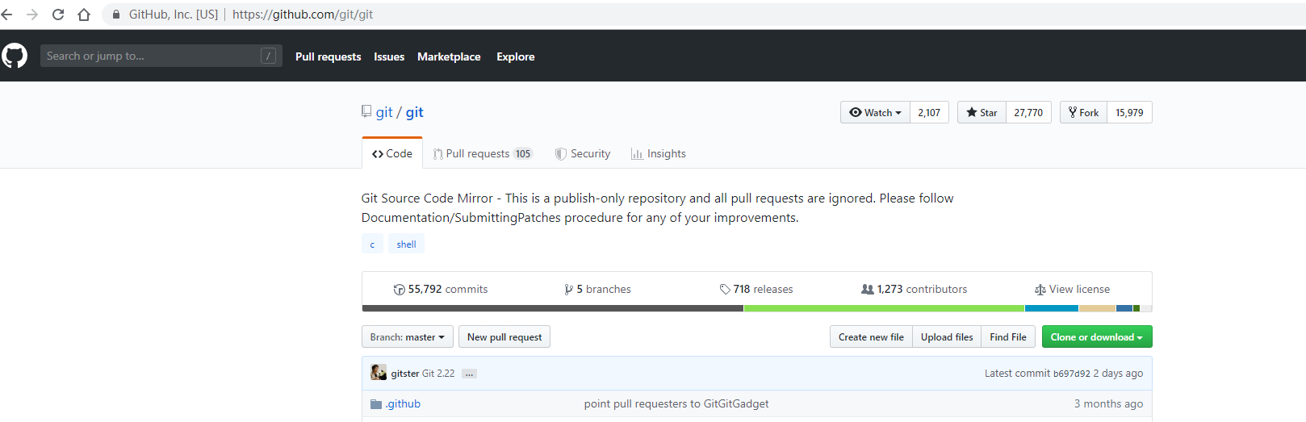This screenshot has height=422, width=1306.
Task: Open Issues in top navigation
Action: coord(389,56)
